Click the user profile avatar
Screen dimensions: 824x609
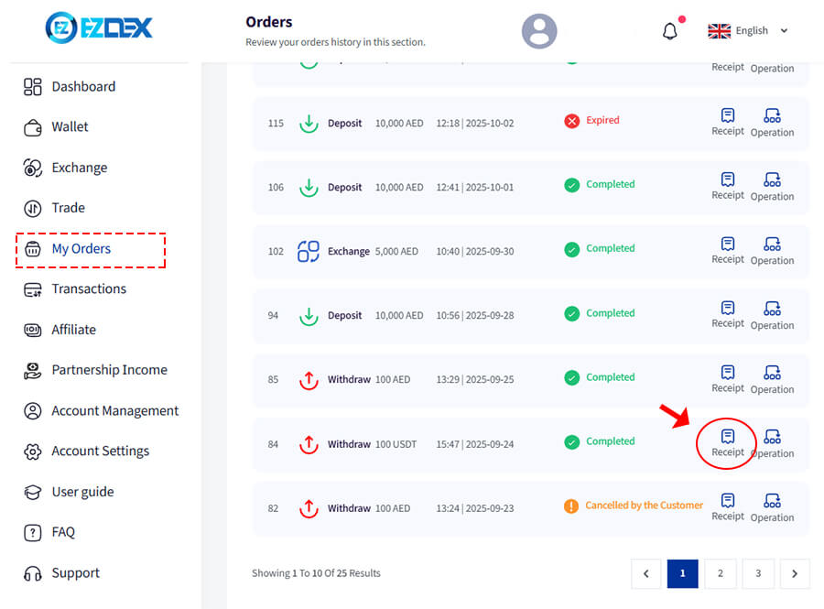point(539,31)
